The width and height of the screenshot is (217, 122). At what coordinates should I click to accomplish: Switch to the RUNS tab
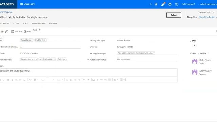pos(25,24)
